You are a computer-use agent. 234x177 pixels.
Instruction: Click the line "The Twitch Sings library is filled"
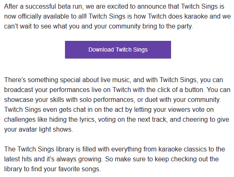[x=114, y=149]
